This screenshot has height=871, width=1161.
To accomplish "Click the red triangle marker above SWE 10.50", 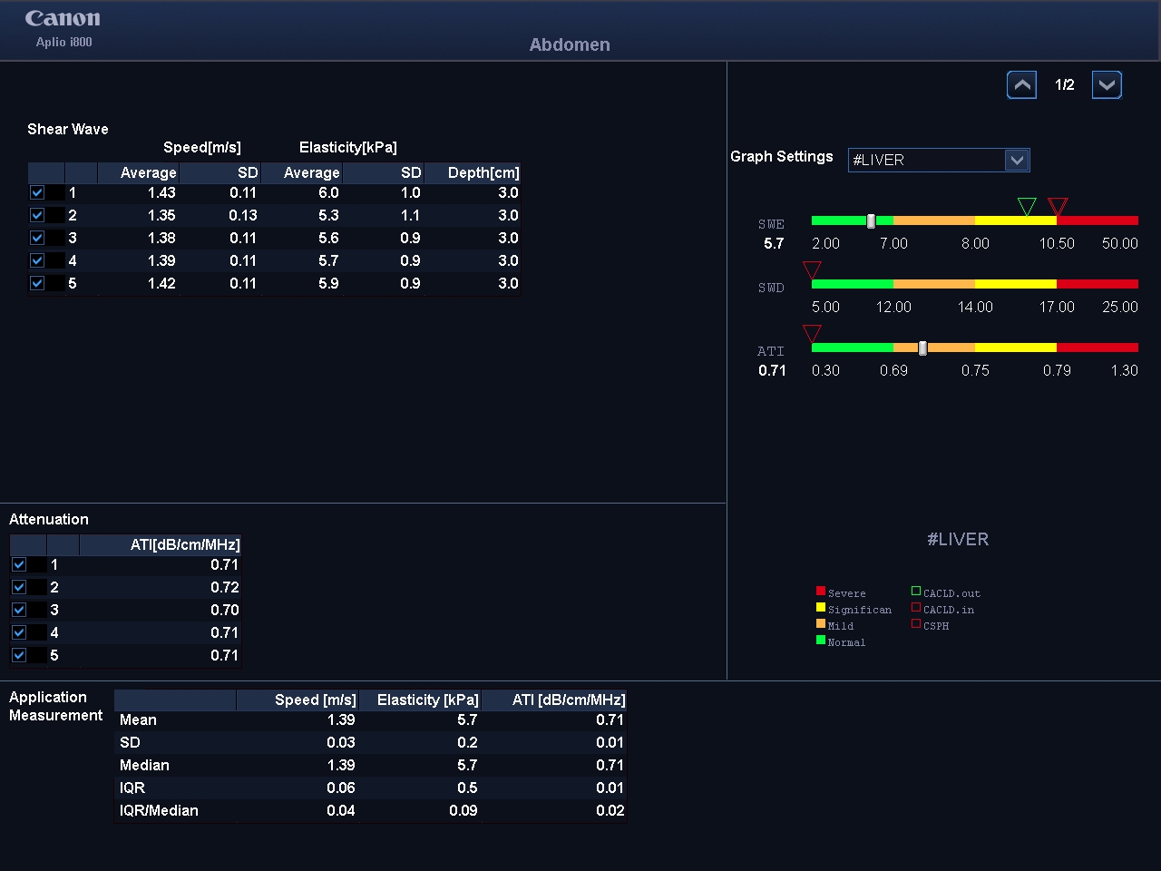I will 1058,207.
